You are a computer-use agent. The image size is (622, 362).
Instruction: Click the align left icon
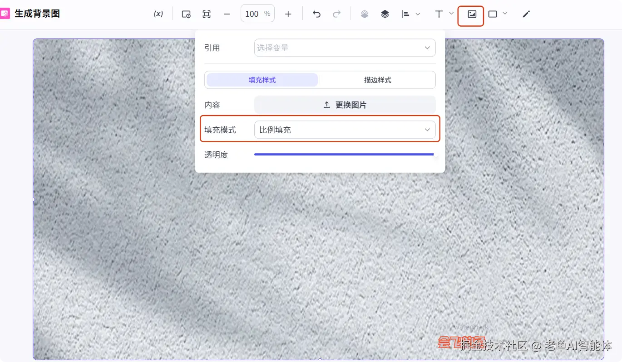406,14
